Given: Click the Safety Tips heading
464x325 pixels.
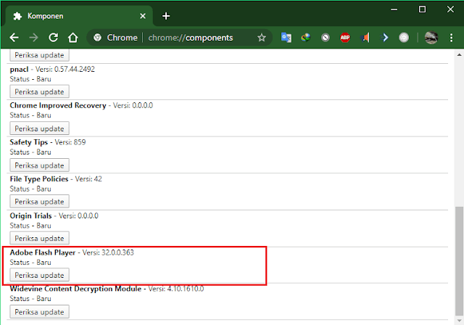Looking at the screenshot, I should [29, 142].
